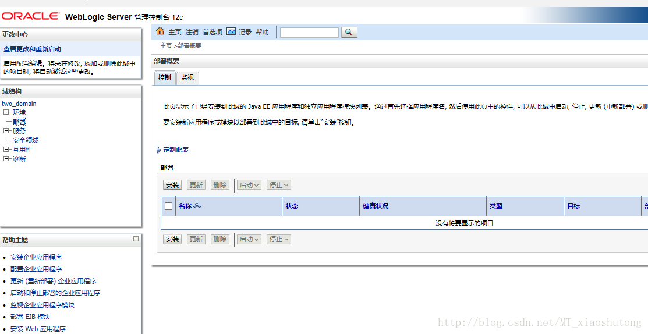The image size is (648, 334).
Task: Switch to the 监视 tab
Action: click(x=187, y=77)
